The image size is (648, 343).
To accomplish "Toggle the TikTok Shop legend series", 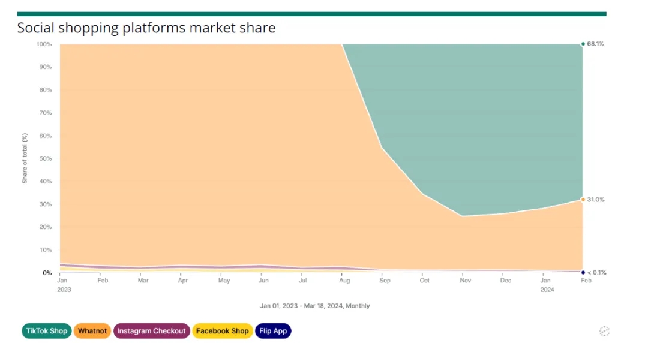I will 47,330.
